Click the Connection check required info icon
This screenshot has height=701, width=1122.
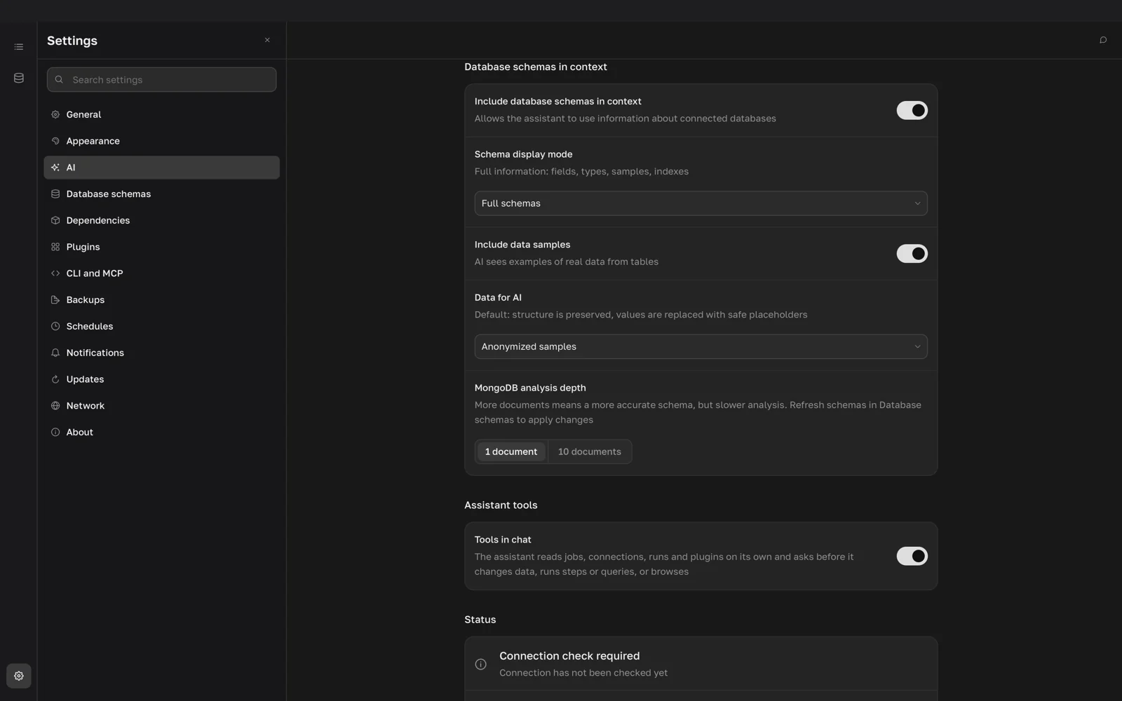point(480,664)
